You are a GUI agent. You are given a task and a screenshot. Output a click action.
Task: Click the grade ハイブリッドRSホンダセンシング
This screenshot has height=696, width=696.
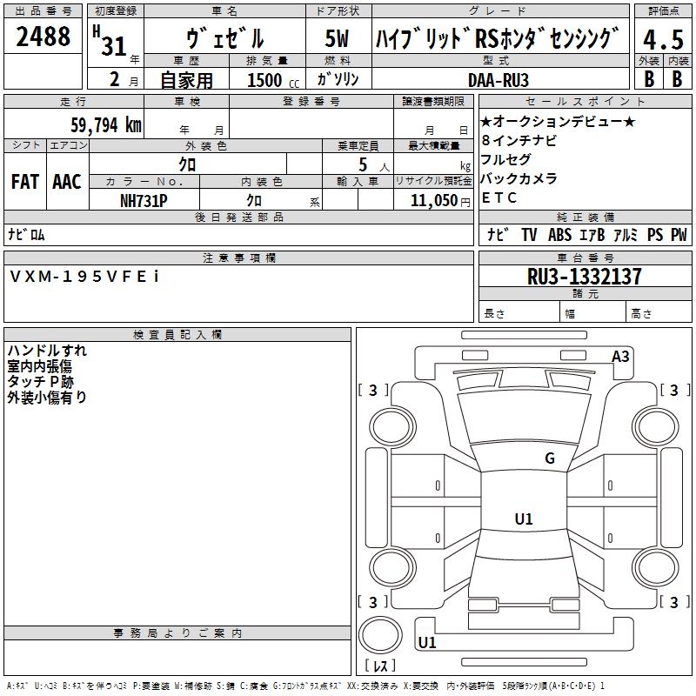(498, 38)
